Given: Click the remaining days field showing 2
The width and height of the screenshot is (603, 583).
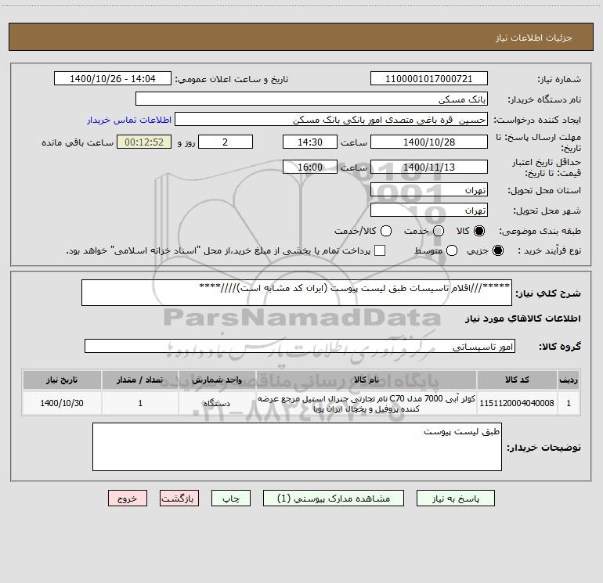Looking at the screenshot, I should [226, 142].
